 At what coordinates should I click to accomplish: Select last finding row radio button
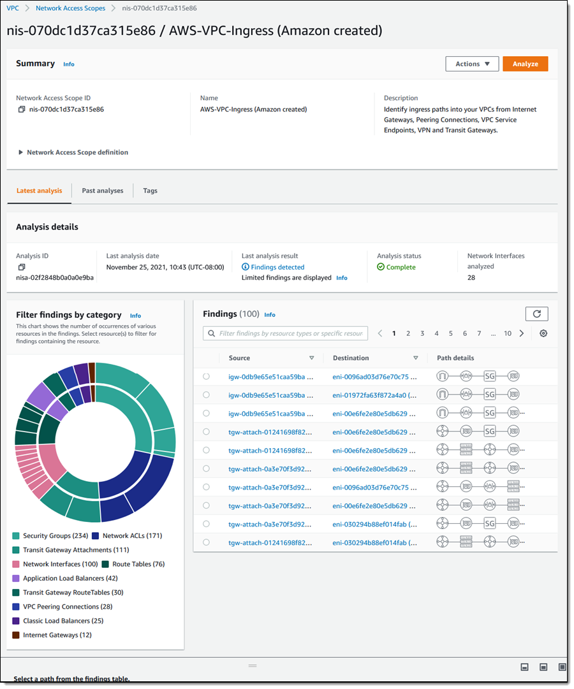pyautogui.click(x=206, y=542)
